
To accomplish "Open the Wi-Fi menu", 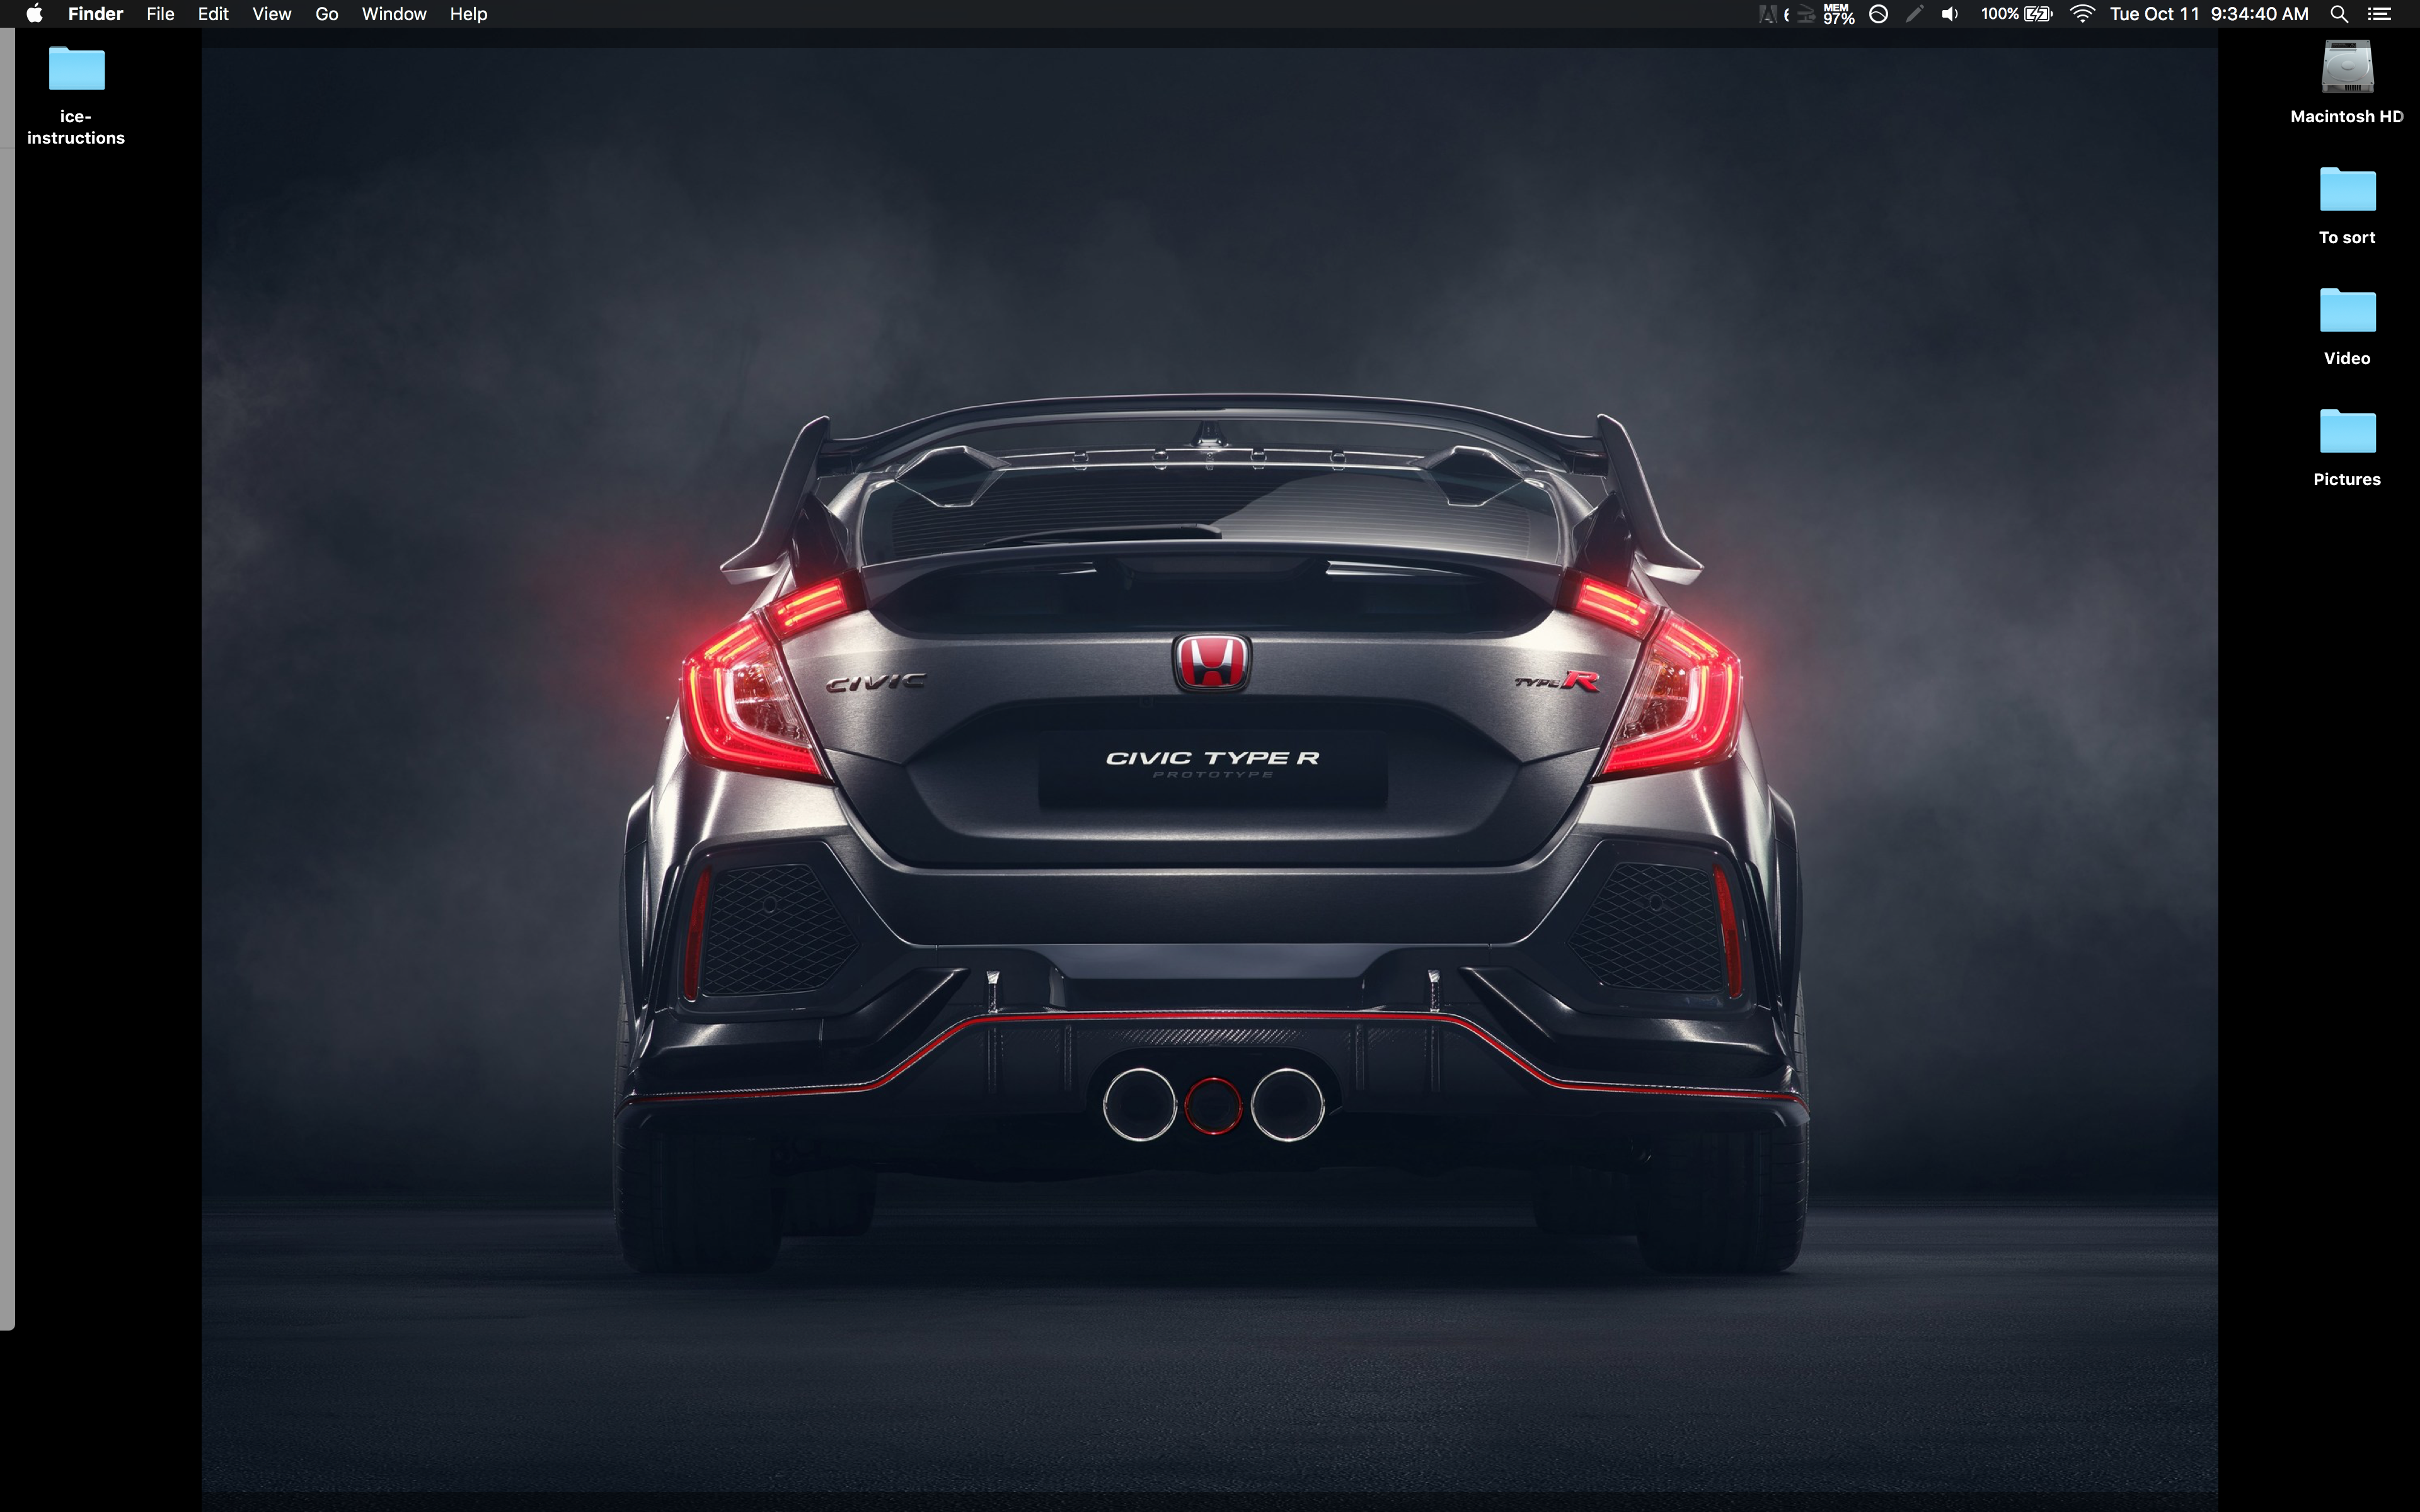I will 2082,14.
